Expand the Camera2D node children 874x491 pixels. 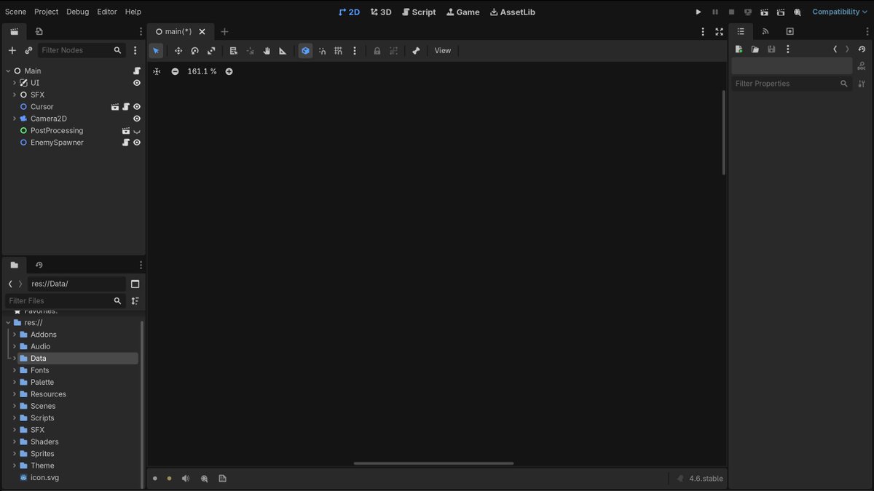click(15, 119)
